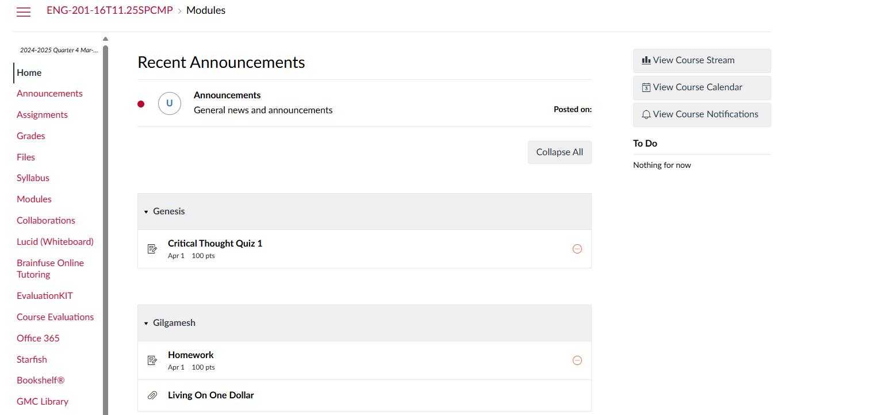The width and height of the screenshot is (885, 415).
Task: Click the Homework assignment icon
Action: 152,360
